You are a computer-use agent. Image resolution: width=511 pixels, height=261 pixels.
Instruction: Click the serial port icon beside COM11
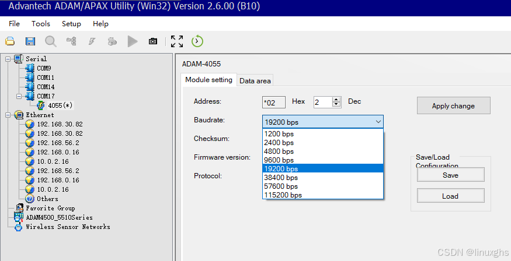click(30, 77)
